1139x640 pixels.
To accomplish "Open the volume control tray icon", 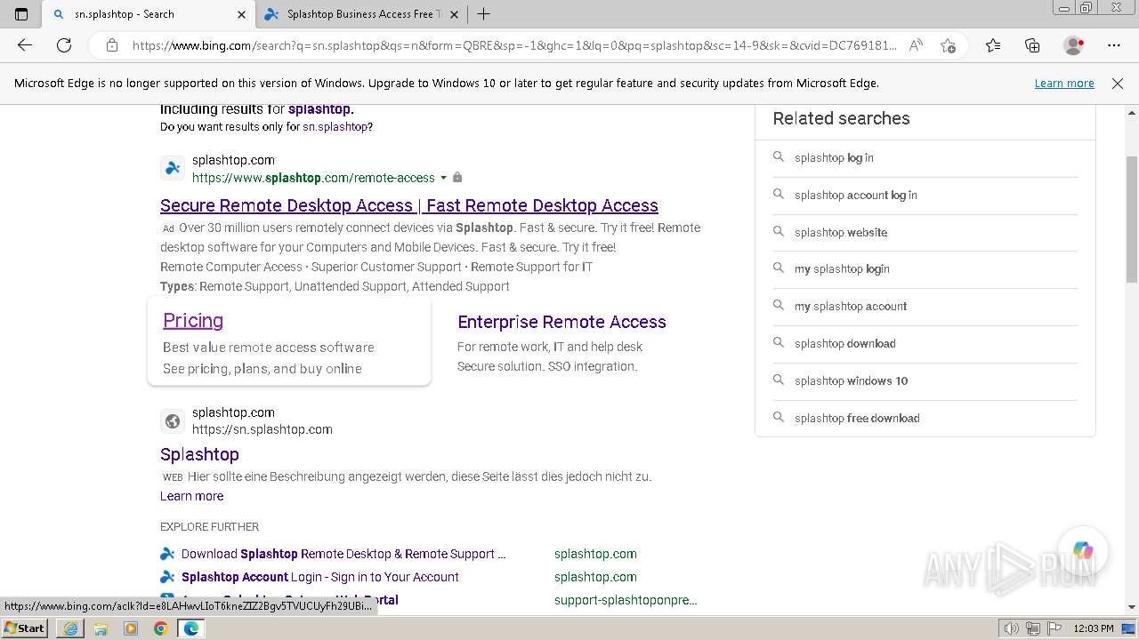I will tap(1012, 628).
